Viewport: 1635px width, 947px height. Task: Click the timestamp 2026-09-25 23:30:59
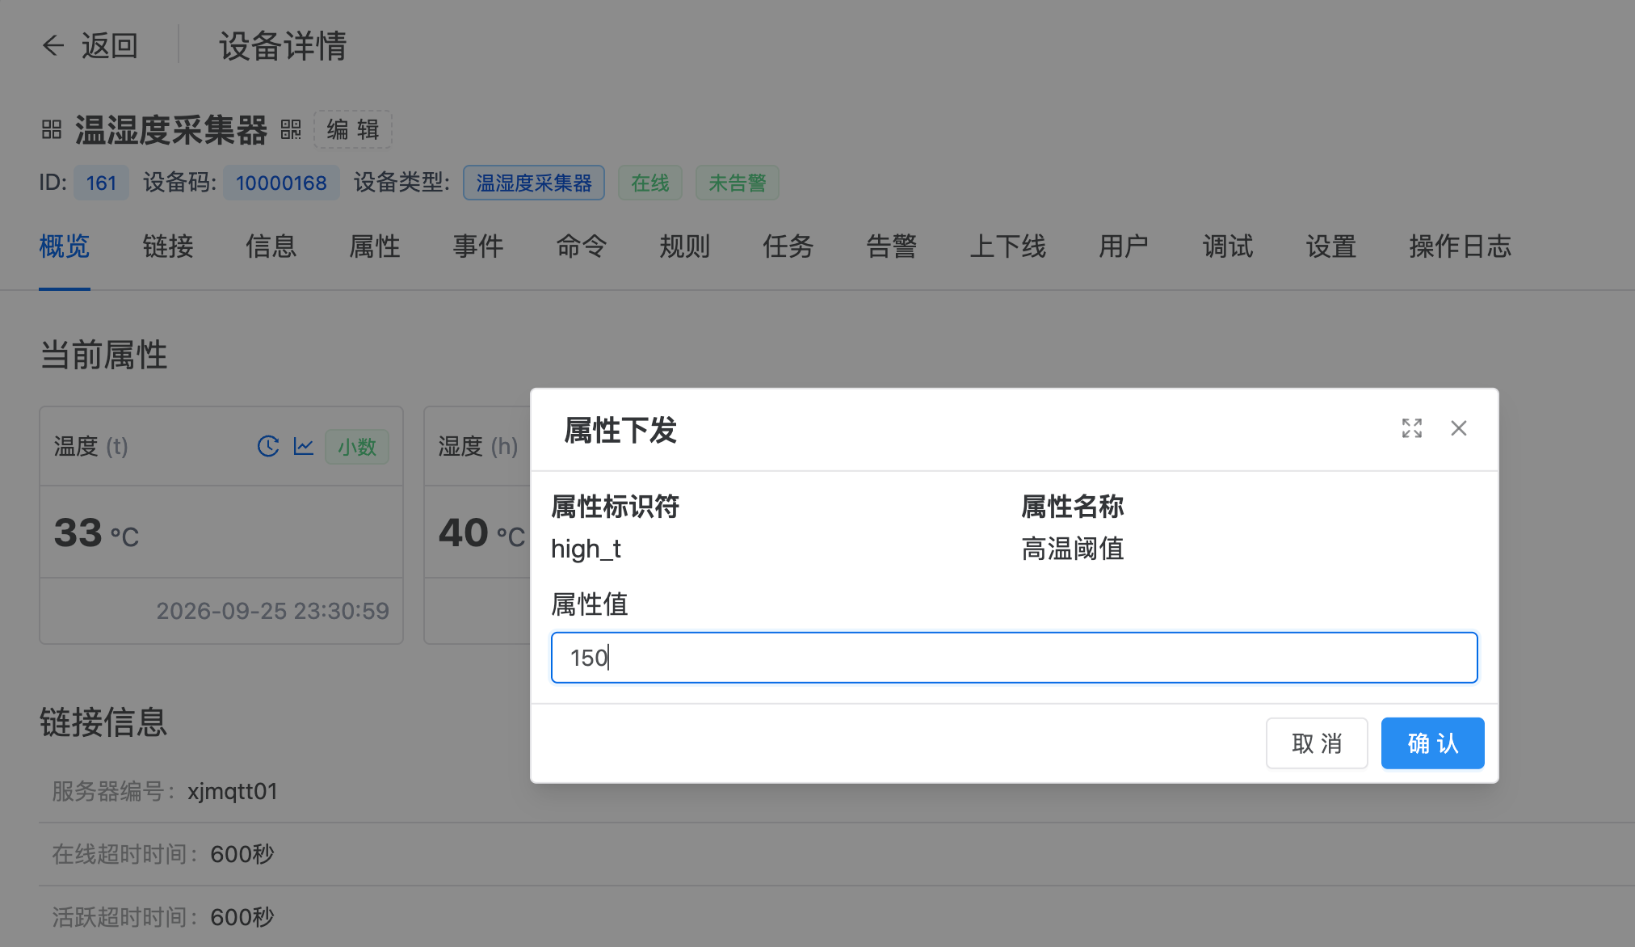[x=272, y=611]
